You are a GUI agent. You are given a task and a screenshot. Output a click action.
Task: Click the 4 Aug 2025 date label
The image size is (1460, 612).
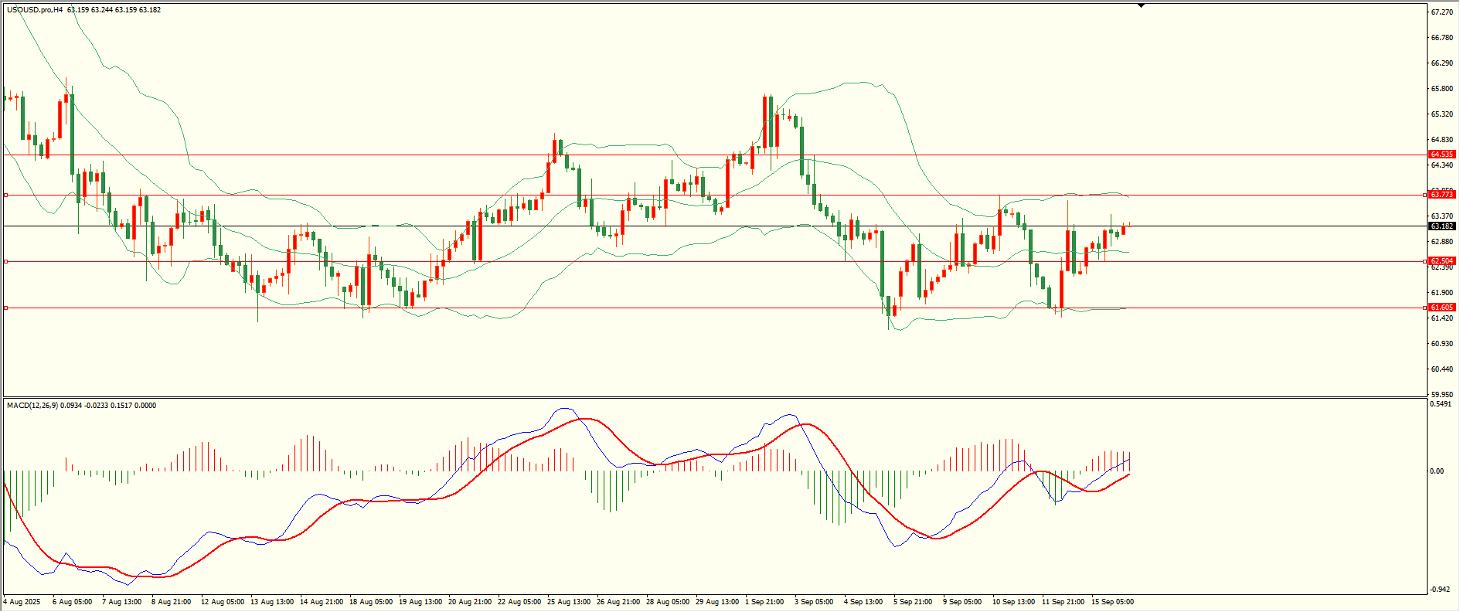(22, 602)
